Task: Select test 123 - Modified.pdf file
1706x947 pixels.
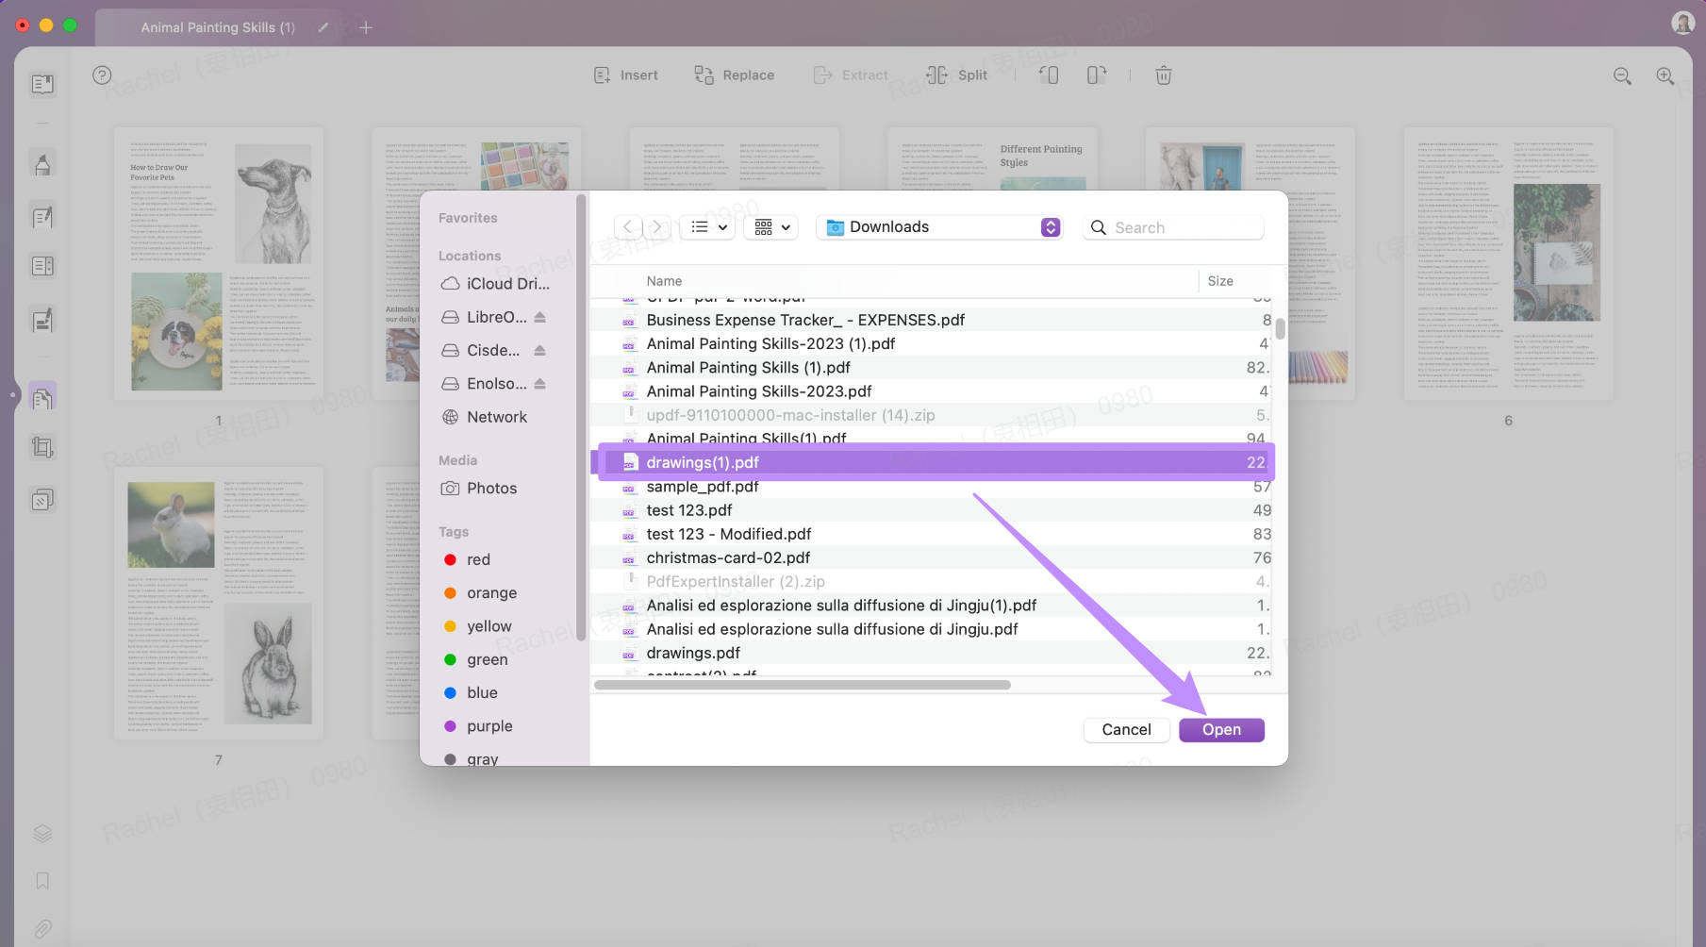Action: (x=934, y=534)
